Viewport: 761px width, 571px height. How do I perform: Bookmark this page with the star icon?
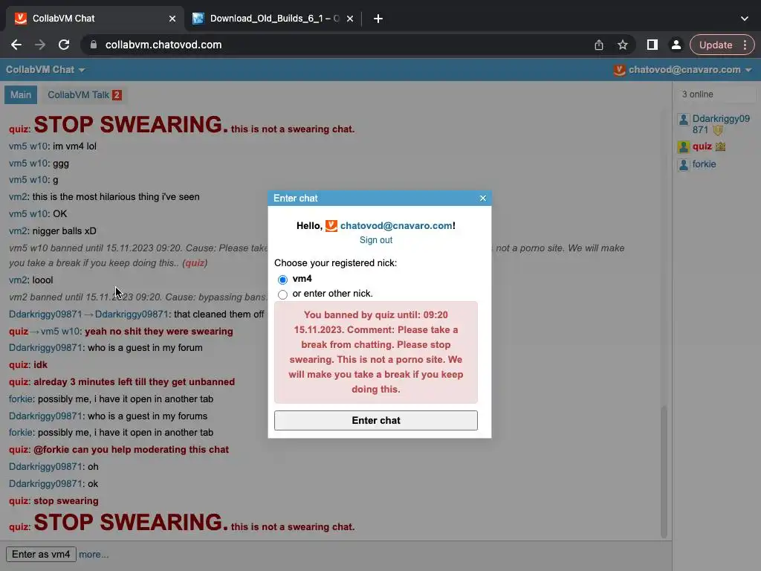[623, 45]
